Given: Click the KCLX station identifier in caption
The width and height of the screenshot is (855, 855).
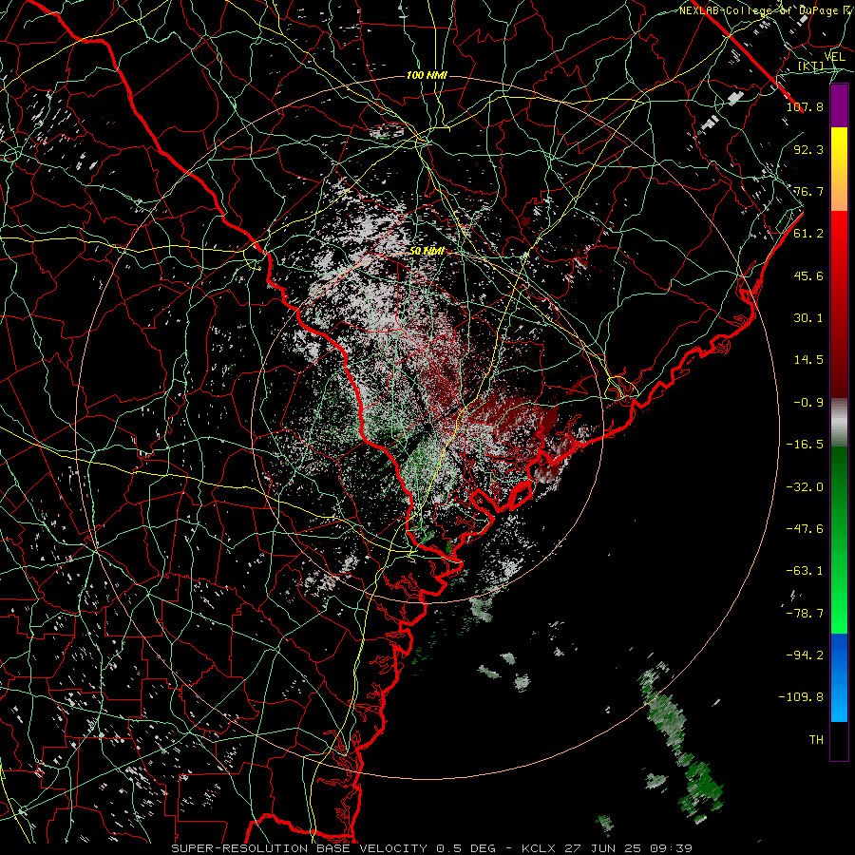Looking at the screenshot, I should coord(541,848).
